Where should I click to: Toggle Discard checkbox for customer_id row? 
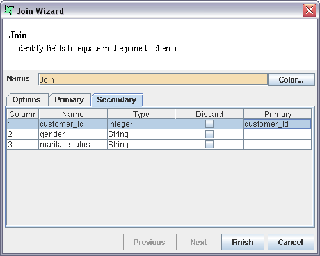pyautogui.click(x=209, y=124)
